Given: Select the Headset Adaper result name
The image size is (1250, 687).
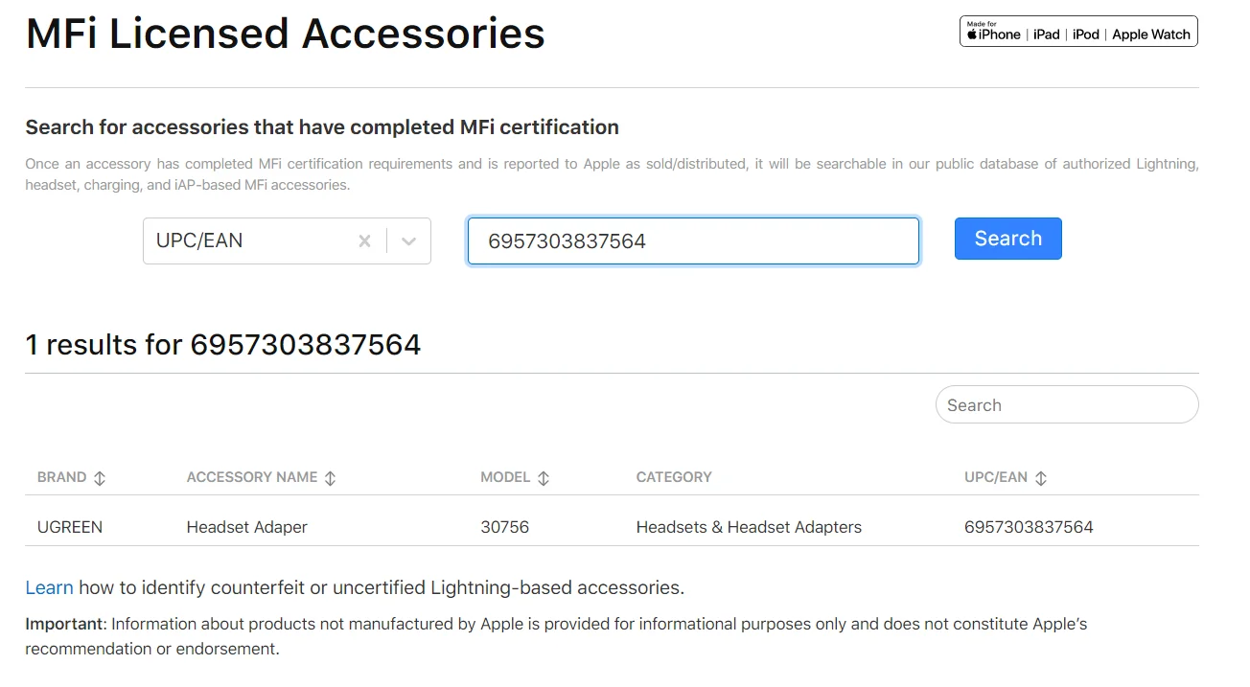Looking at the screenshot, I should click(246, 527).
